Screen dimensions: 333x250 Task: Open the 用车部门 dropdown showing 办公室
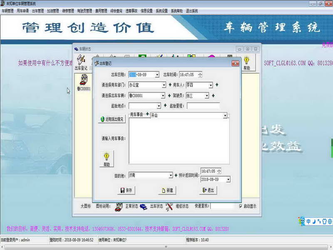[164, 85]
